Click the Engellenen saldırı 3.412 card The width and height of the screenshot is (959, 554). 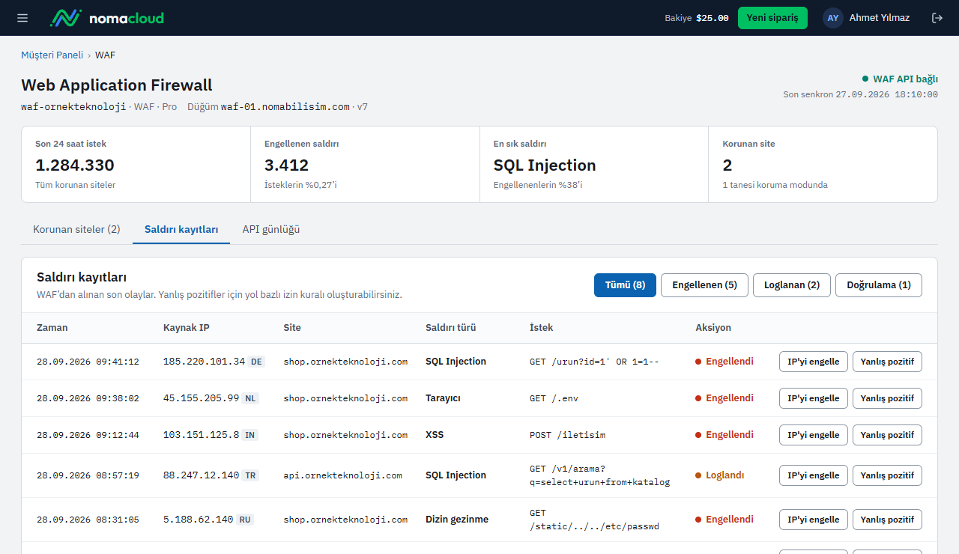tap(365, 164)
